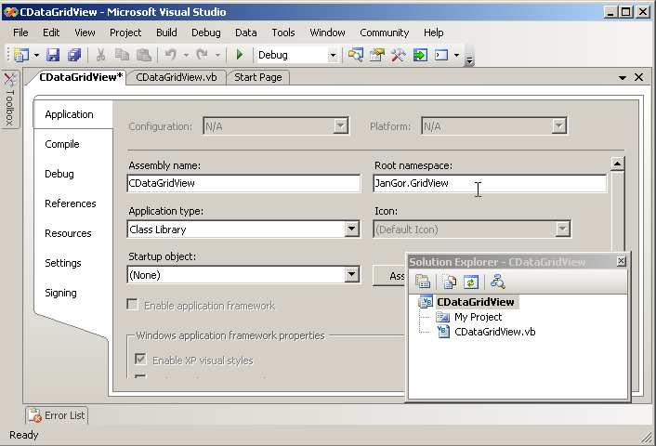The width and height of the screenshot is (656, 446).
Task: Close the Solution Explorer panel
Action: (x=622, y=261)
